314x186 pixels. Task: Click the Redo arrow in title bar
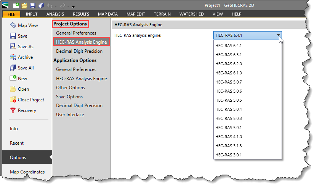coord(62,6)
